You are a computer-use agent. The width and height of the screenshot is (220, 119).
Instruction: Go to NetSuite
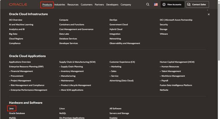pos(164,90)
